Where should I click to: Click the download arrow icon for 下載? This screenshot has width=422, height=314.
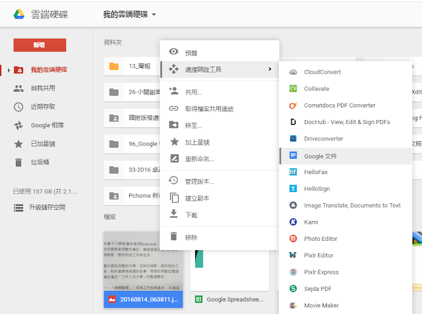[174, 214]
